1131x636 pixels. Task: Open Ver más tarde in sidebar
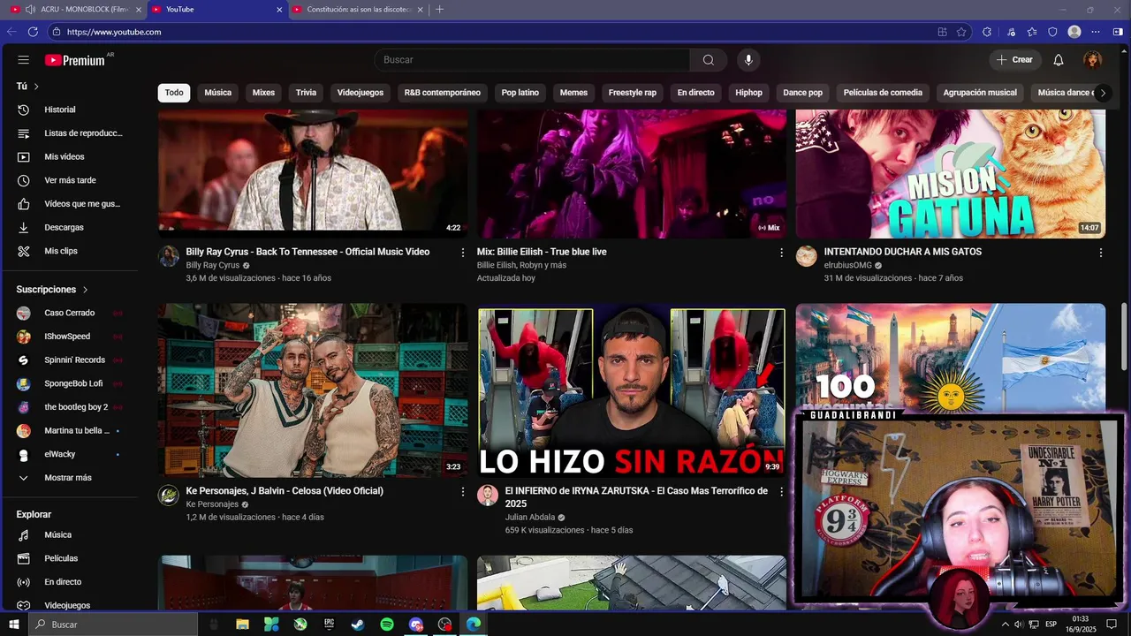(x=69, y=180)
